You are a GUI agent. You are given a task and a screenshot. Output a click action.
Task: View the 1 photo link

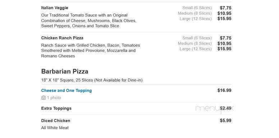tap(54, 98)
